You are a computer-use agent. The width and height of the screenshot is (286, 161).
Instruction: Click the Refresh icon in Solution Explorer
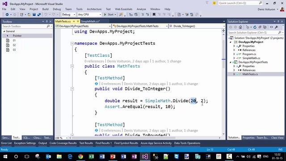[255, 27]
